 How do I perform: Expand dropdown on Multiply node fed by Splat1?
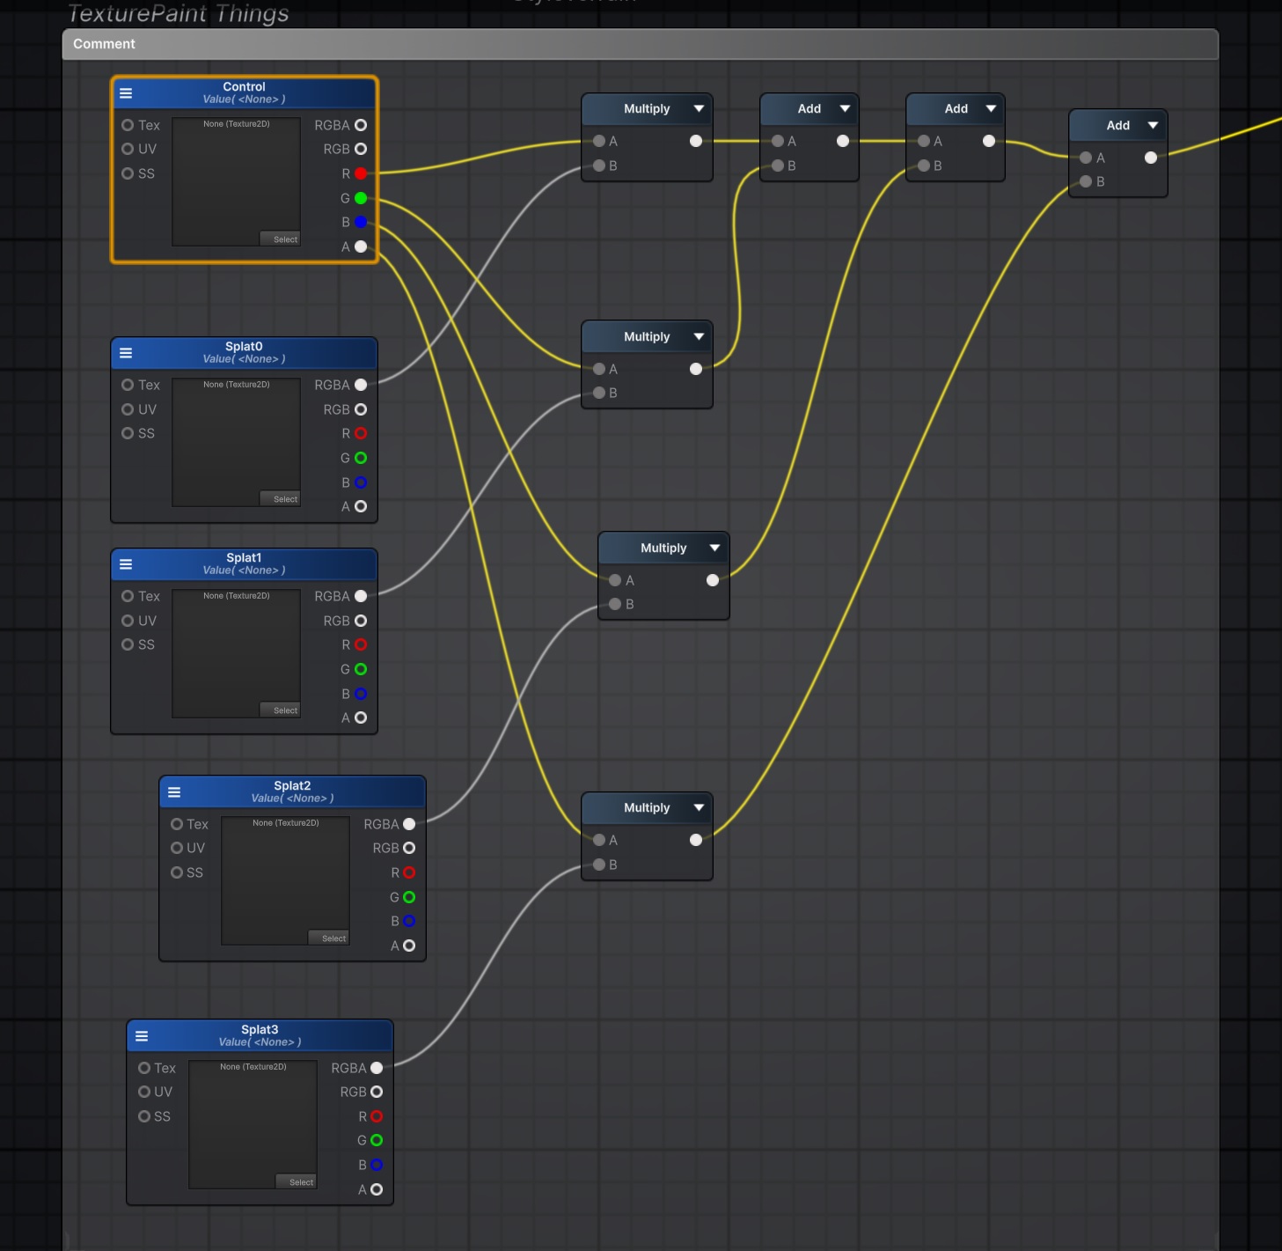[699, 336]
